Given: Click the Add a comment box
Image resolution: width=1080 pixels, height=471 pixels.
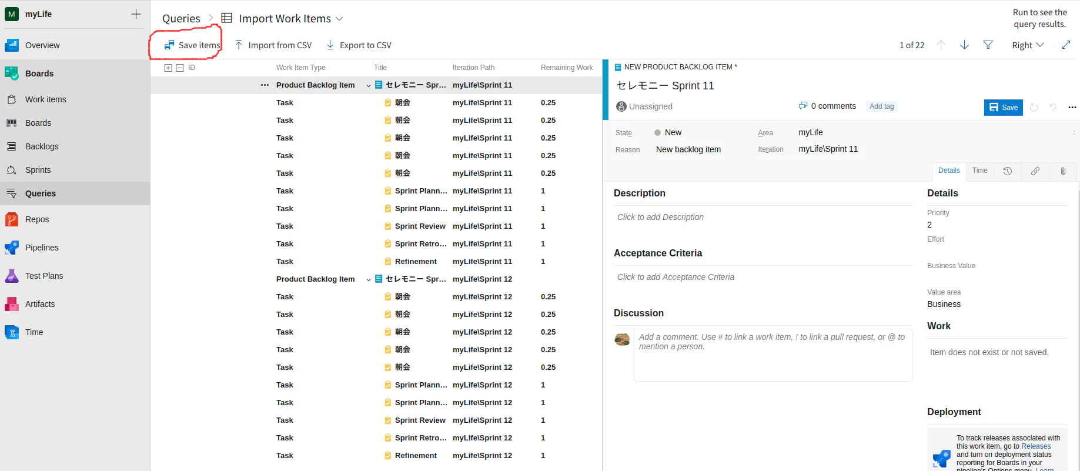Looking at the screenshot, I should tap(773, 355).
